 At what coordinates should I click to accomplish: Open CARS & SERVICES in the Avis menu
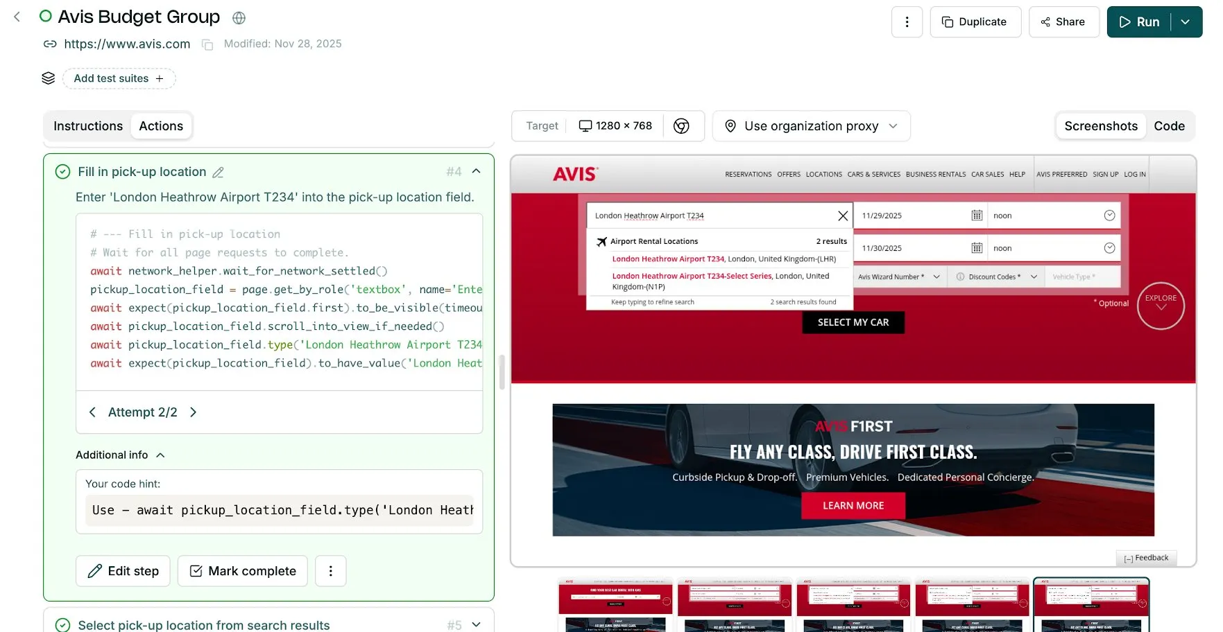coord(873,175)
